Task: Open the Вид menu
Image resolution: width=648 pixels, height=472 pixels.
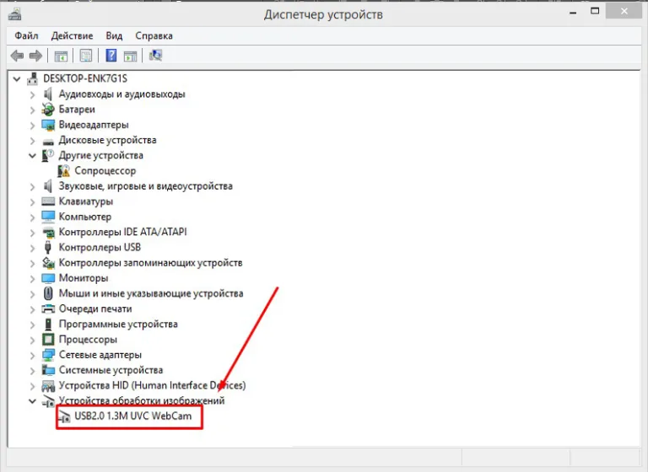Action: (114, 36)
